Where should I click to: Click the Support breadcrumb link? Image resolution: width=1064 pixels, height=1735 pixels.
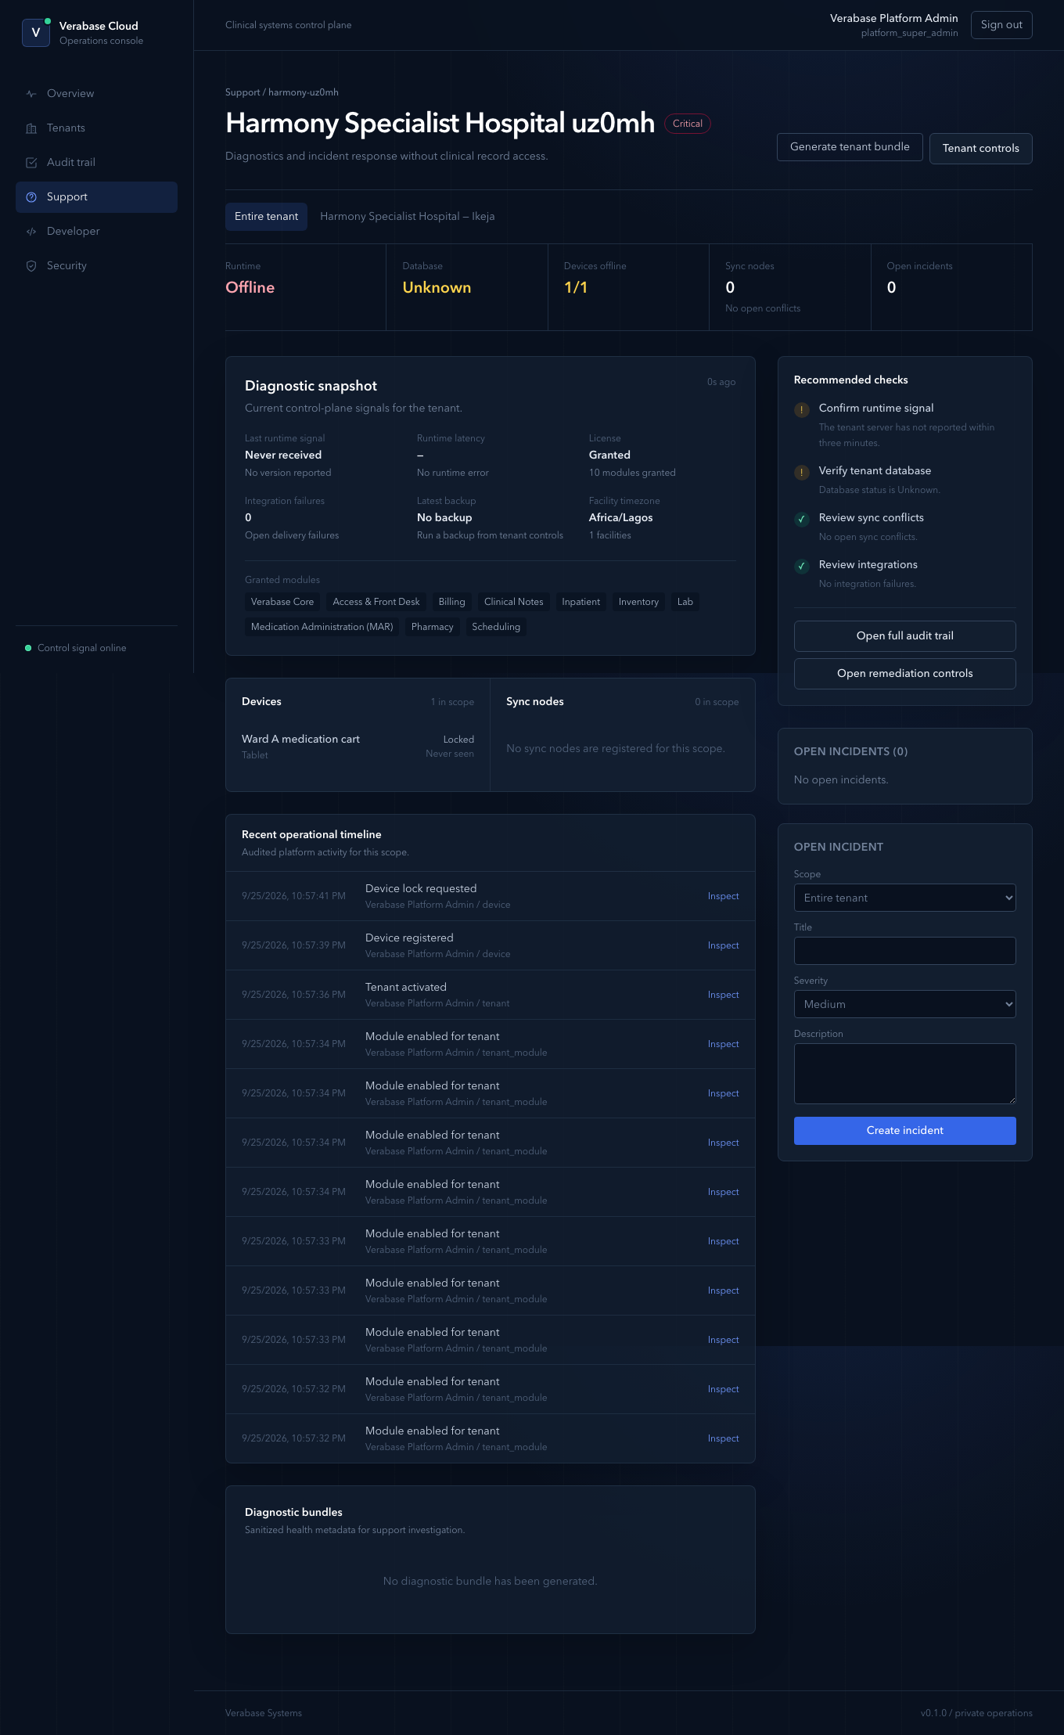click(242, 92)
